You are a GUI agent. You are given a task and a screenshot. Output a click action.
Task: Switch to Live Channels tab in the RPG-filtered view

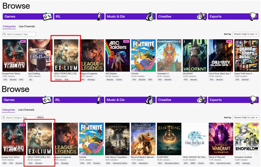27,110
